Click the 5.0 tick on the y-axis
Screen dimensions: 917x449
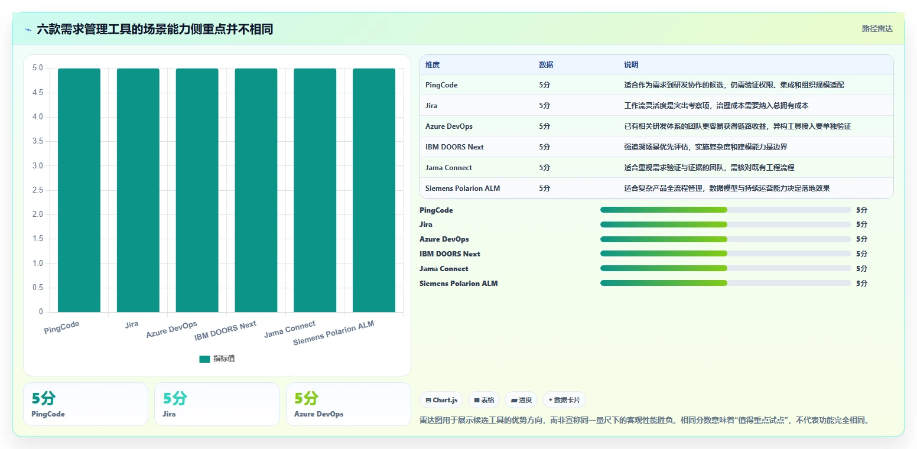coord(38,68)
